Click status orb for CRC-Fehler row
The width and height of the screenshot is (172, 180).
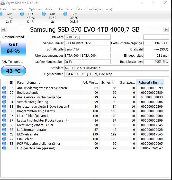(4, 139)
